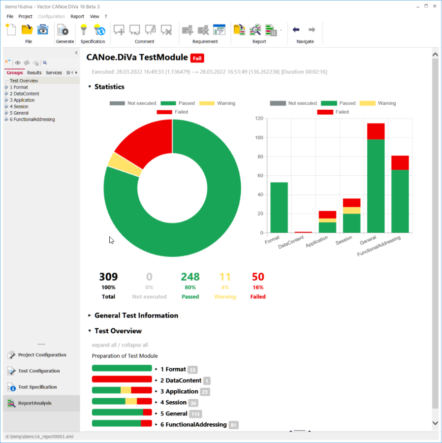This screenshot has width=442, height=443.
Task: Click the 1 Format green progress bar
Action: (x=122, y=368)
